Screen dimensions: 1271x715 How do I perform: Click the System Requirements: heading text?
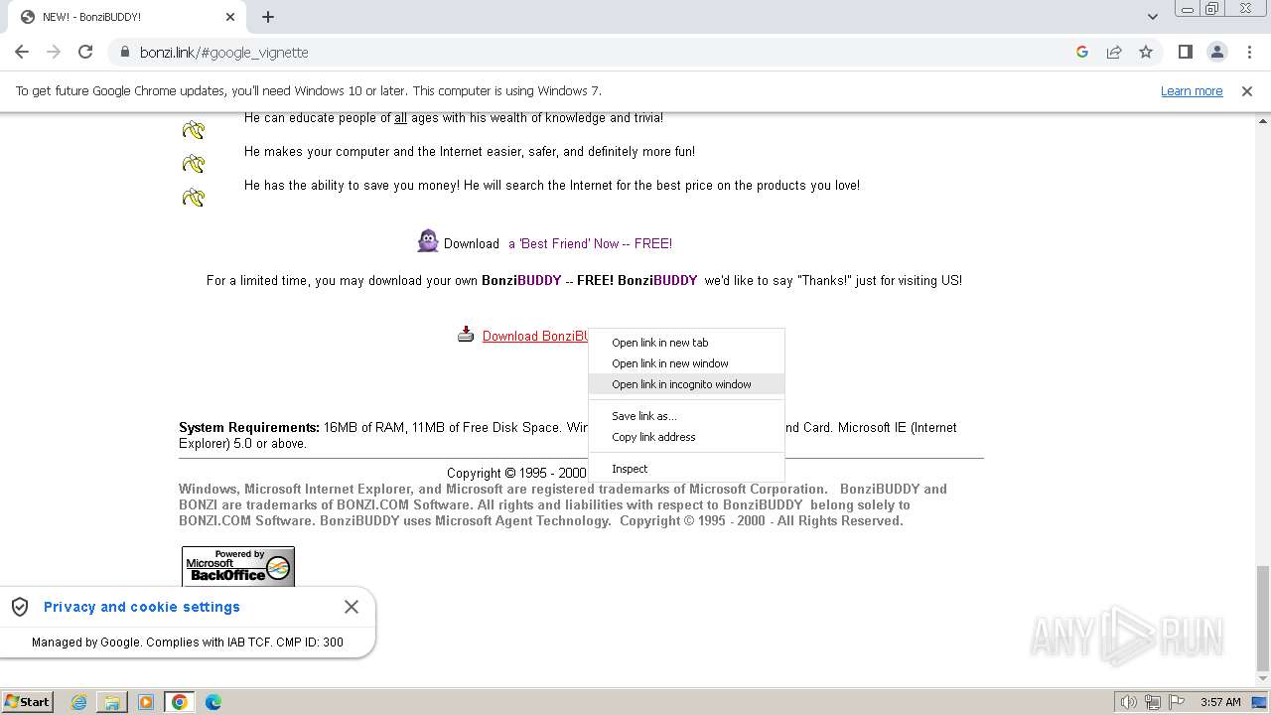coord(249,428)
